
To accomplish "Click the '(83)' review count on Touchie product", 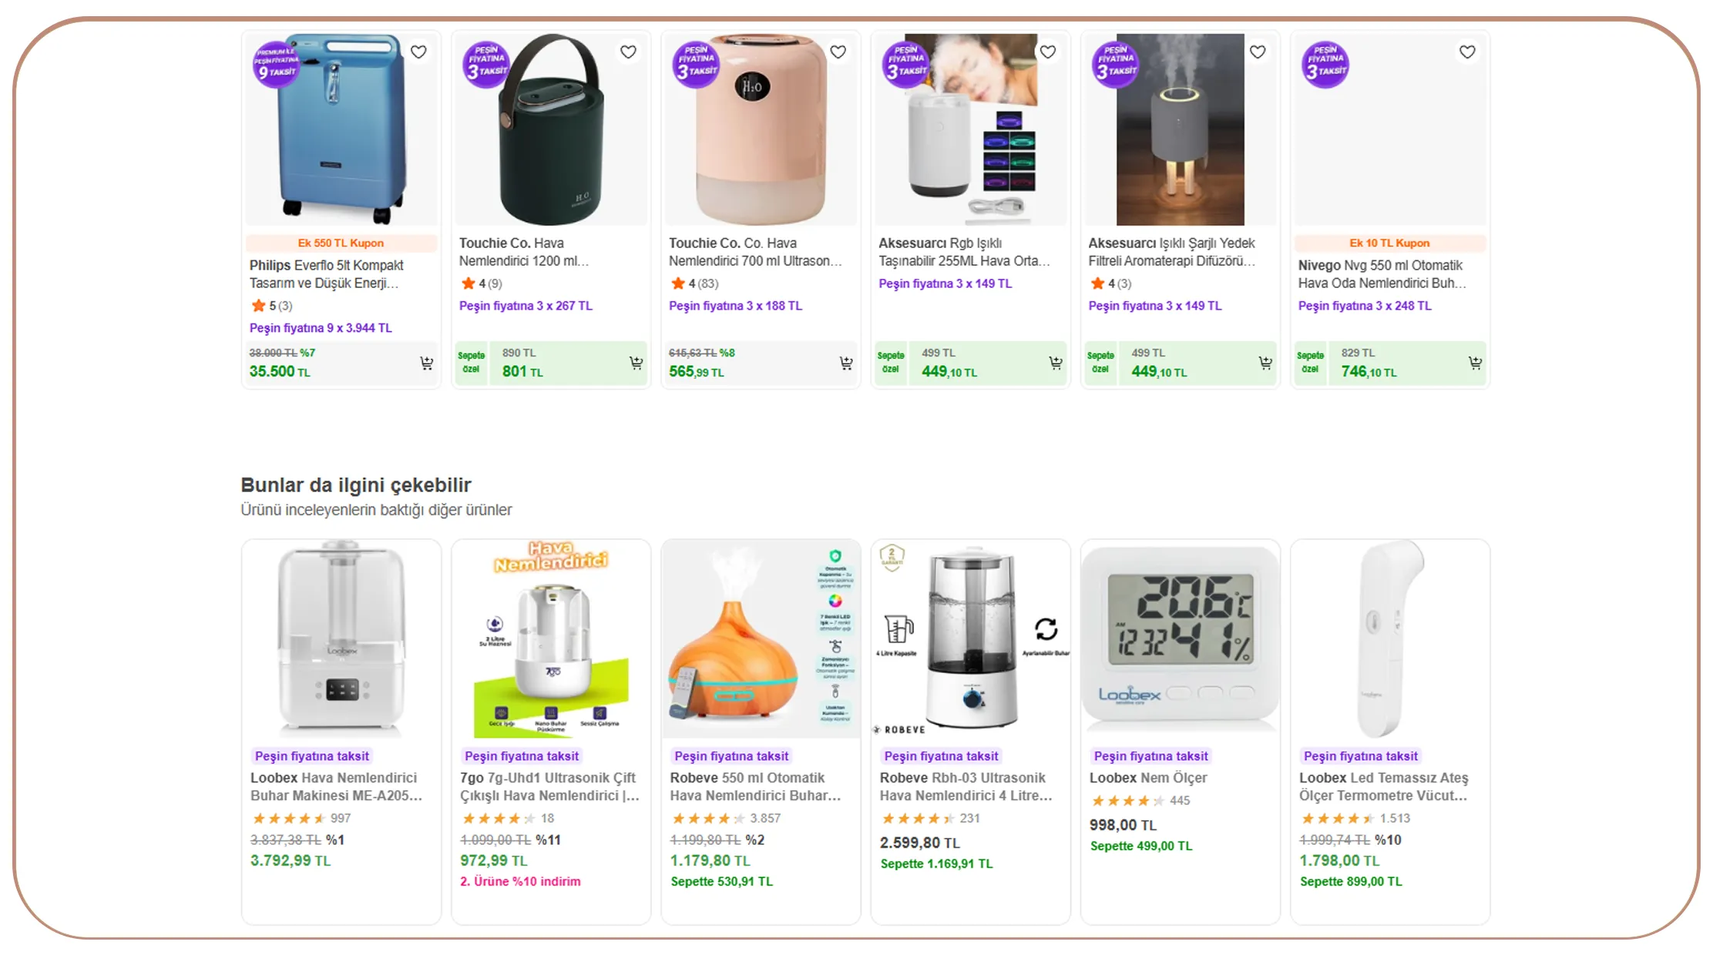I will click(x=709, y=283).
